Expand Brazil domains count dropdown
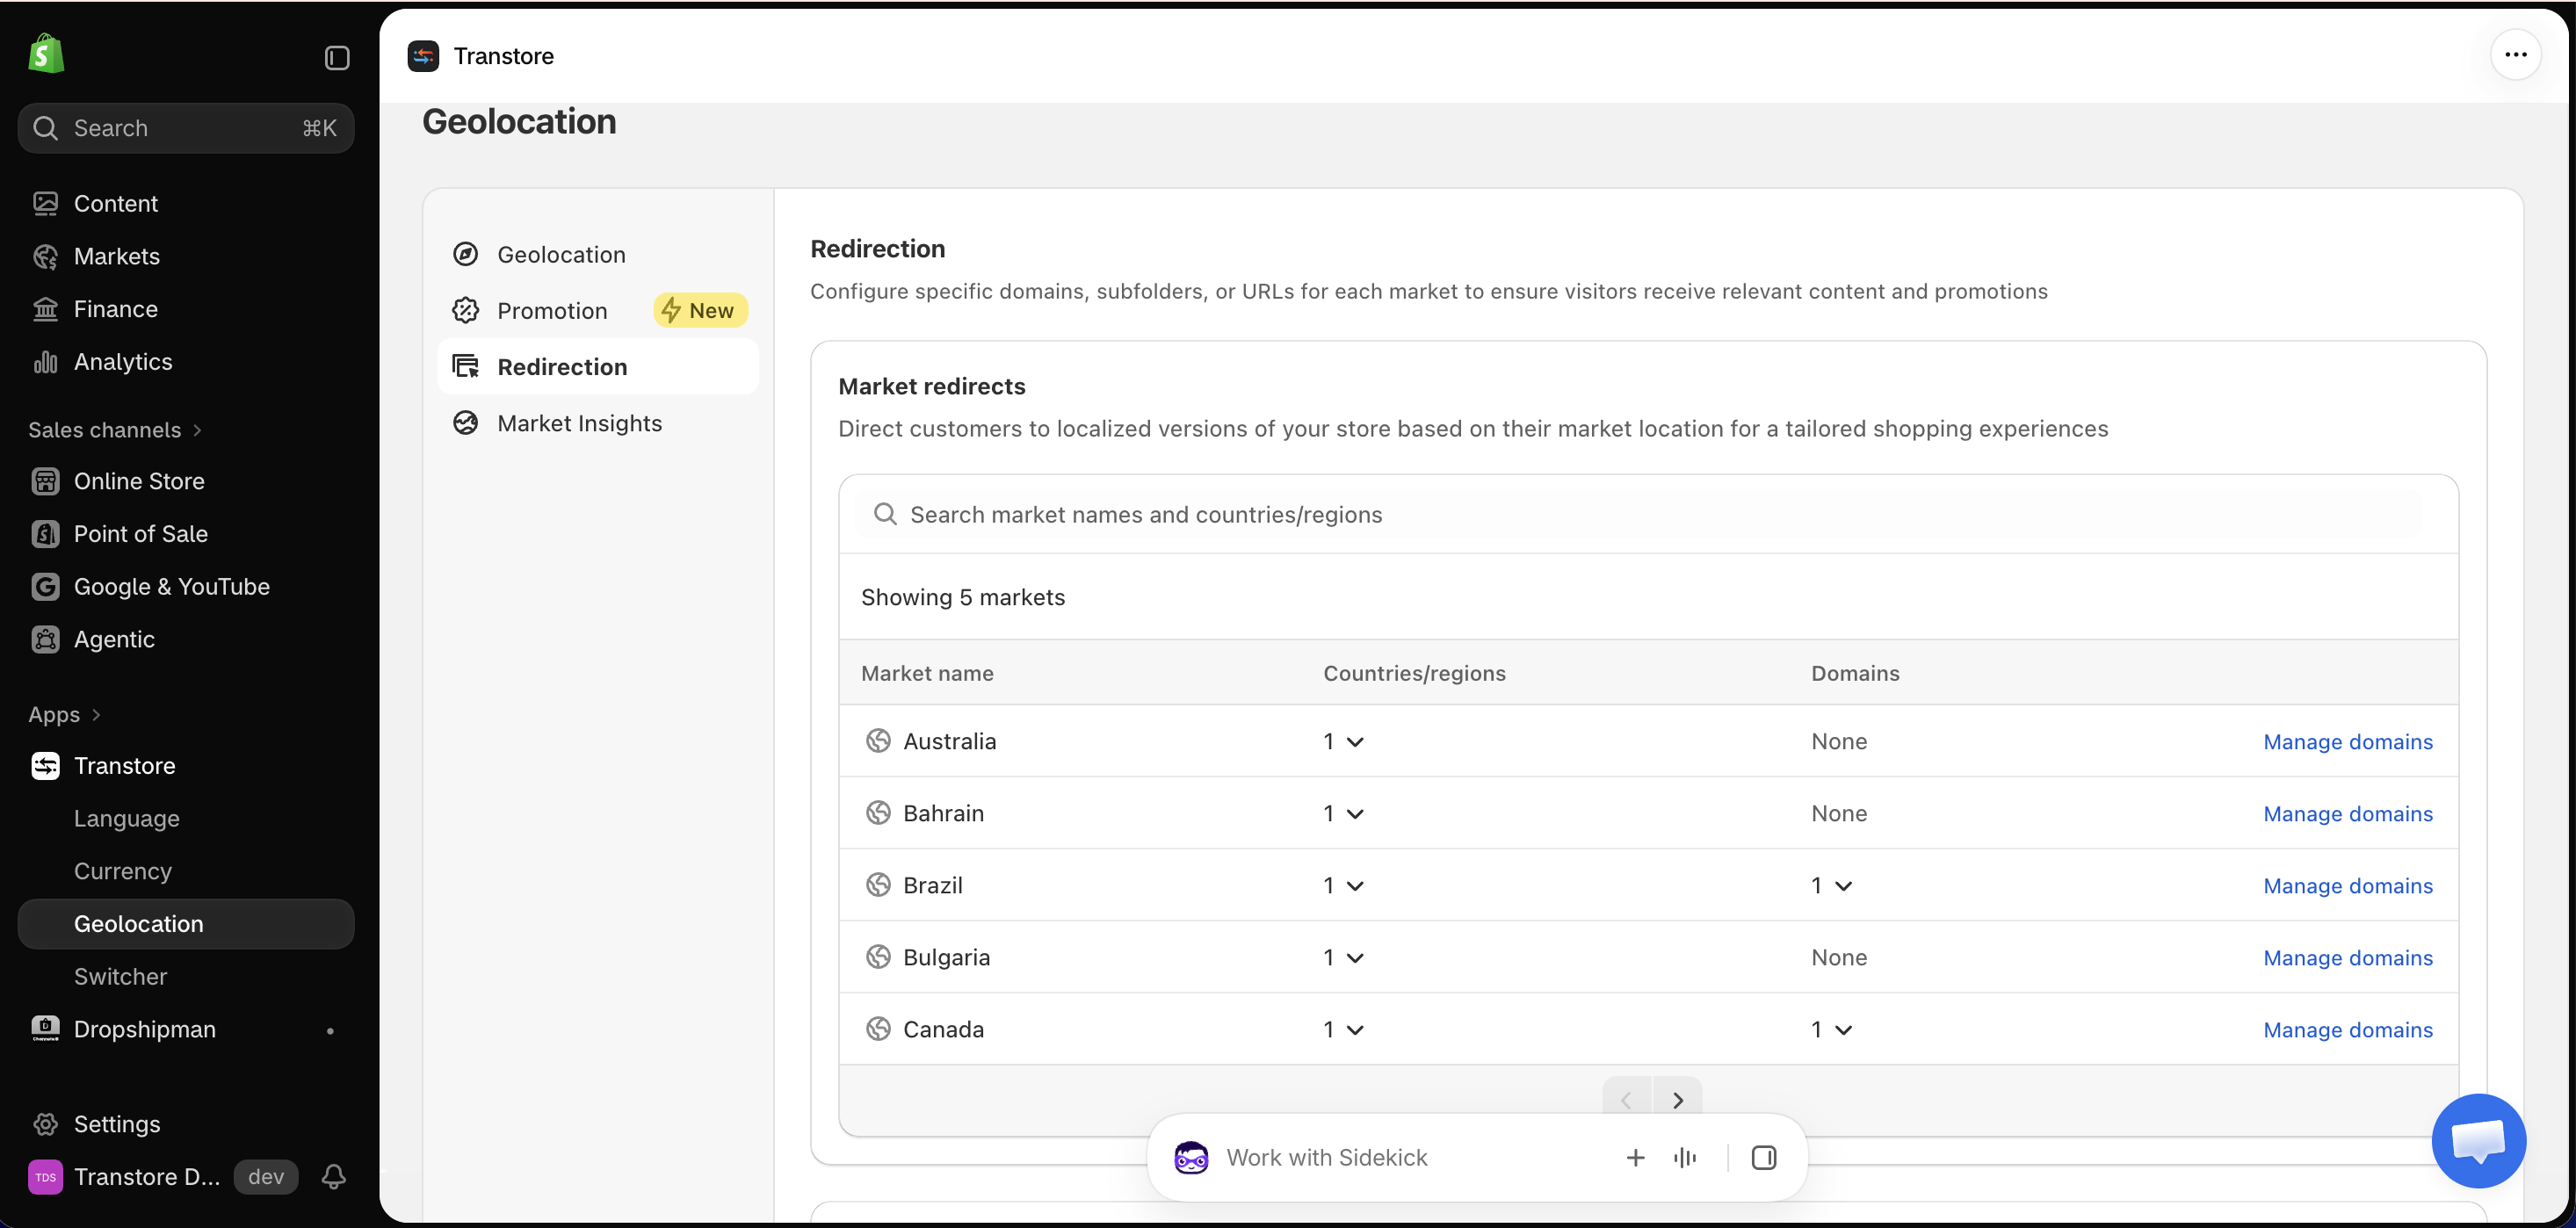The height and width of the screenshot is (1228, 2576). tap(1832, 886)
